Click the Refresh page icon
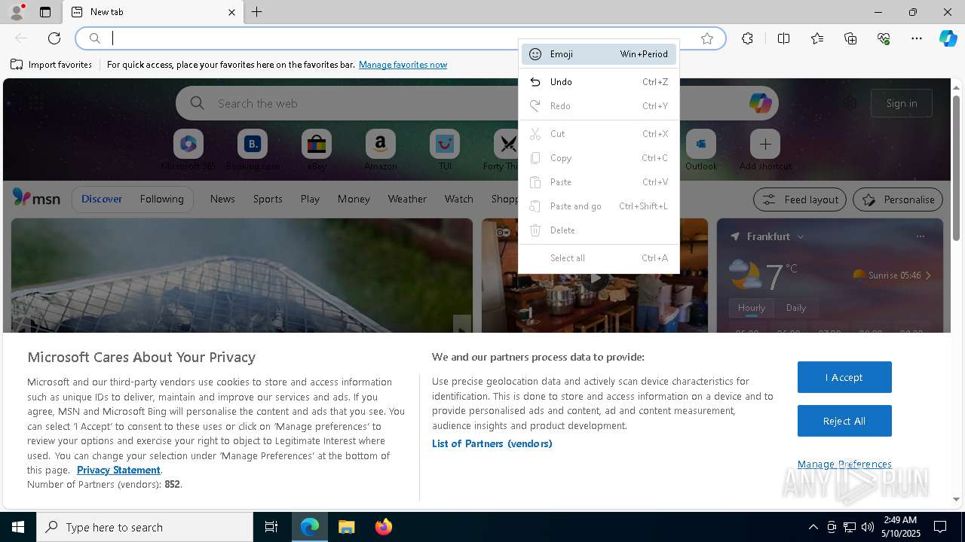Screen dimensions: 965x542 pos(54,38)
